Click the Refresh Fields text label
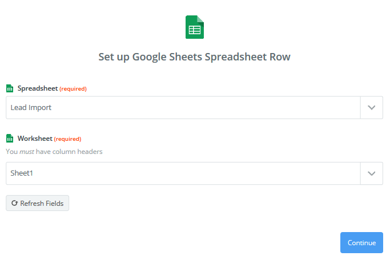390x264 pixels. (42, 204)
